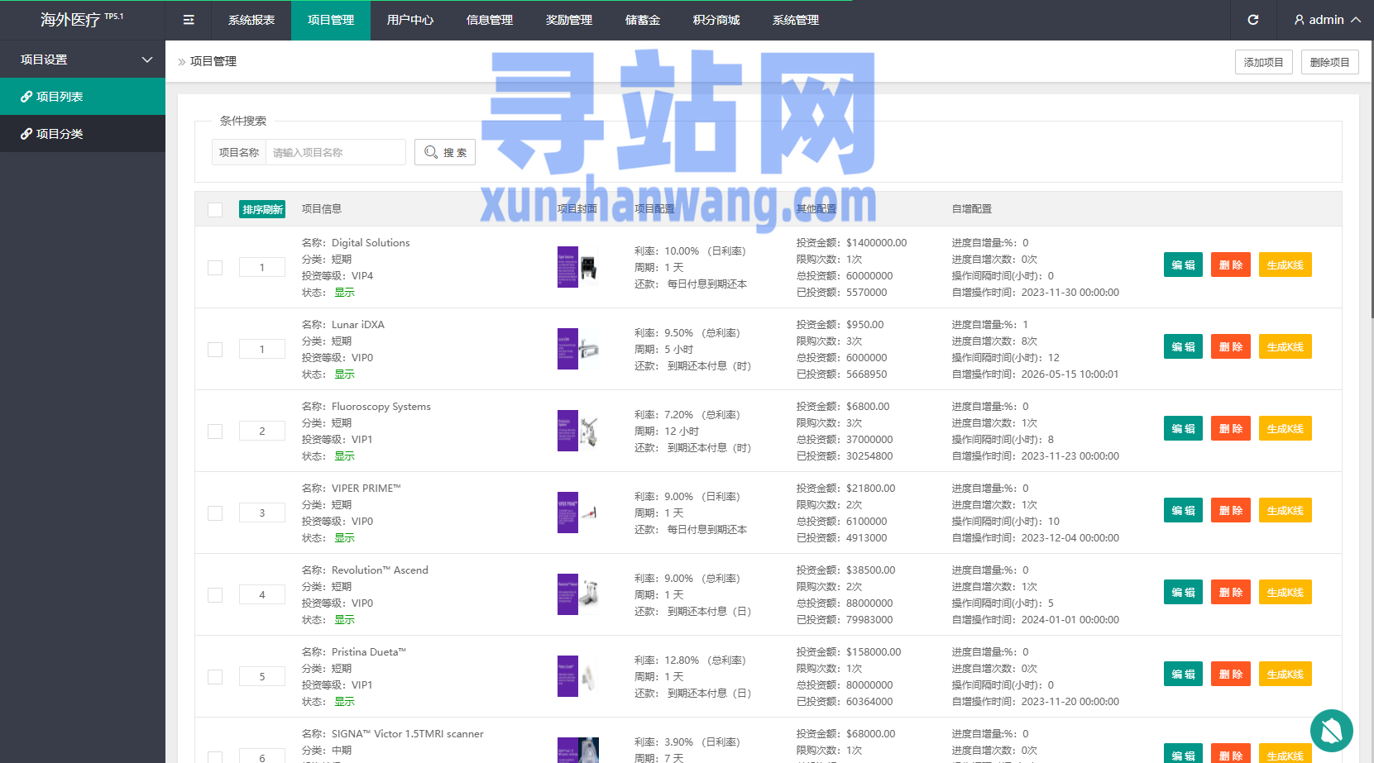Click the Fluoroscopy Systems sort order field
This screenshot has width=1374, height=763.
262,431
